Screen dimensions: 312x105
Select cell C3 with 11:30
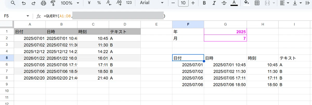[93, 45]
